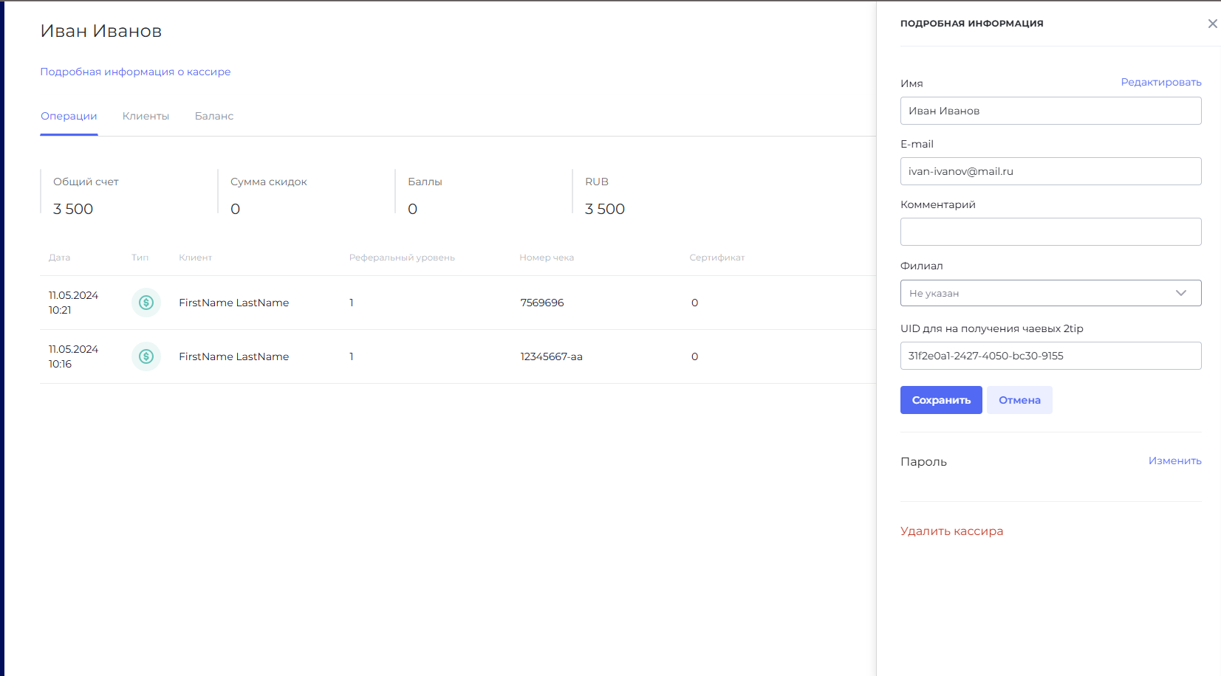Image resolution: width=1221 pixels, height=676 pixels.
Task: Select the receipt number 7569696
Action: tap(542, 303)
